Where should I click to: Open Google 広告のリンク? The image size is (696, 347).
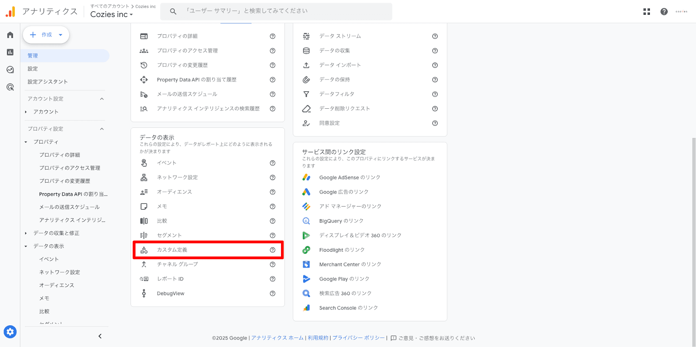point(344,192)
